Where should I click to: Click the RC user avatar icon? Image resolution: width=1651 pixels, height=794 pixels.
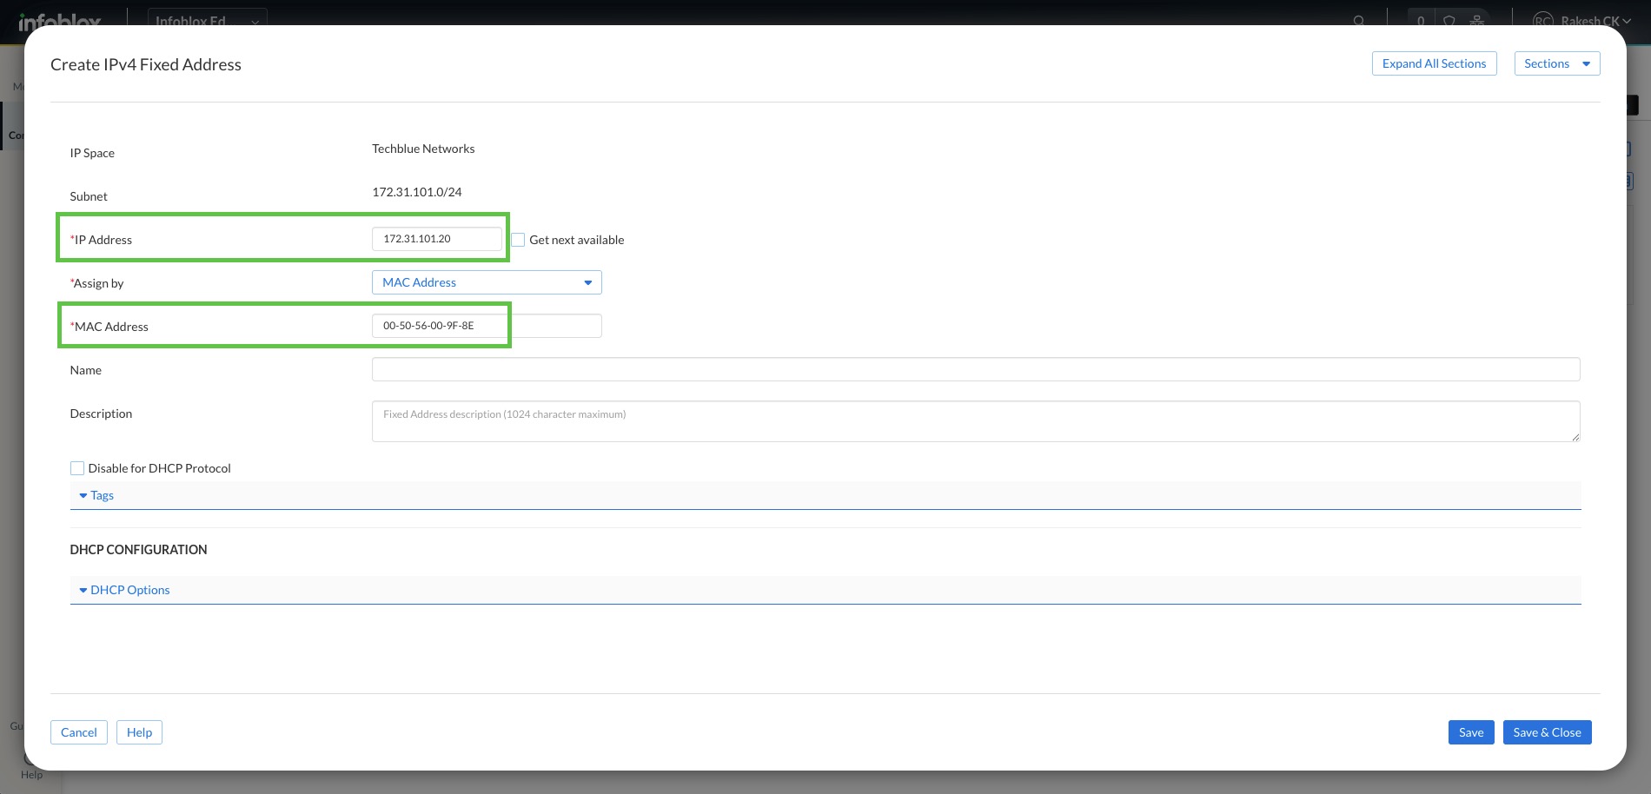tap(1542, 20)
